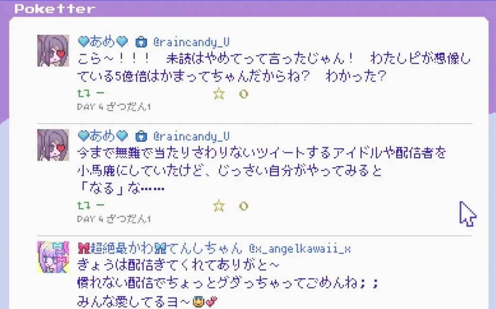
Task: Click the DAY 4 timestamp on first tweet
Action: (114, 107)
